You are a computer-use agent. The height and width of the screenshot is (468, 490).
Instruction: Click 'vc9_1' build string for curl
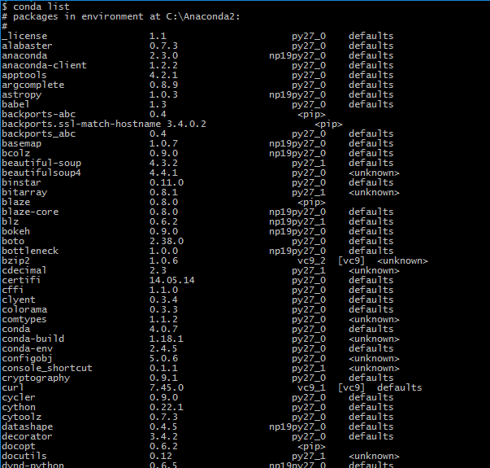(x=311, y=388)
